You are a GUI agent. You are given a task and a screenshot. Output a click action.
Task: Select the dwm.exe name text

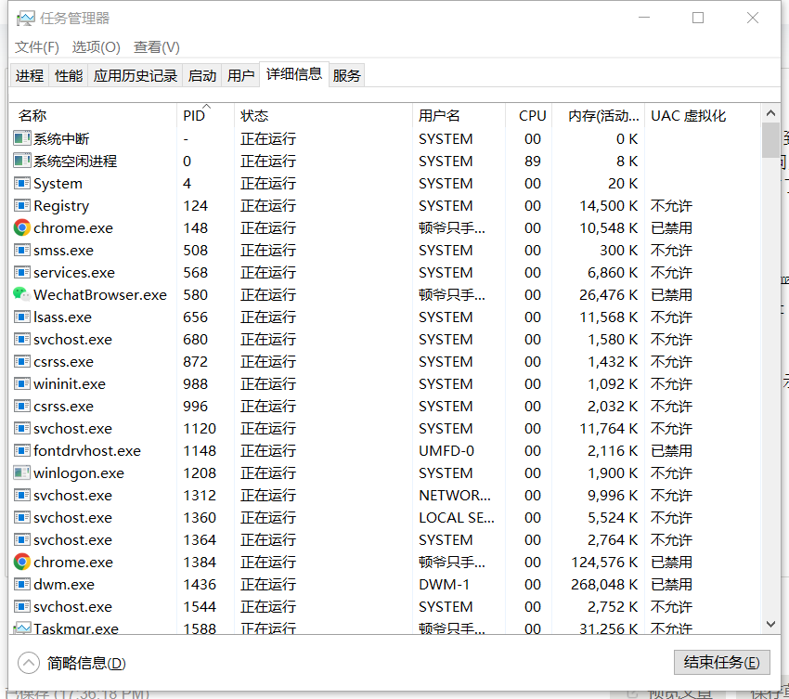click(x=64, y=584)
